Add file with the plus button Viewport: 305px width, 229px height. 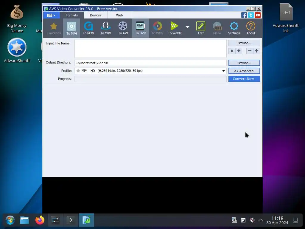point(256,51)
